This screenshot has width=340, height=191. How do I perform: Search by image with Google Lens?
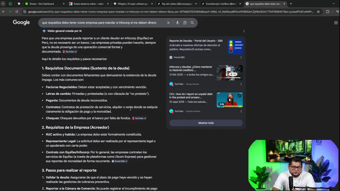(185, 23)
